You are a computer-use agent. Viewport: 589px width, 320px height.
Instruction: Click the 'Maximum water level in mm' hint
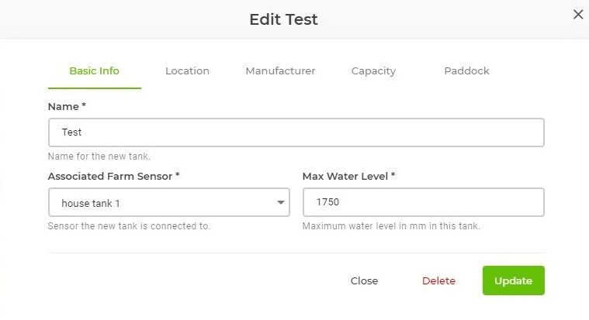pyautogui.click(x=391, y=226)
